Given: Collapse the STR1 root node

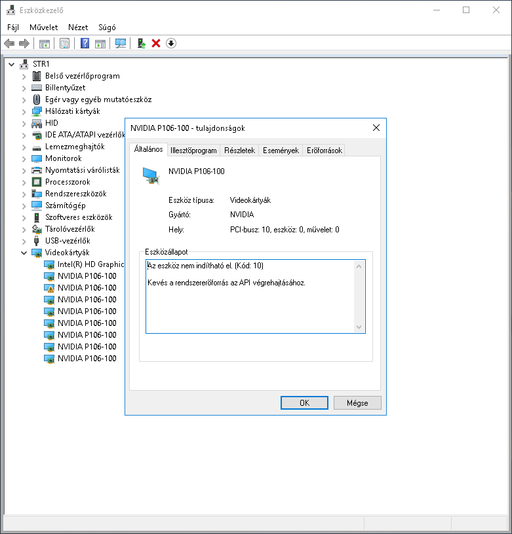Looking at the screenshot, I should click(12, 64).
